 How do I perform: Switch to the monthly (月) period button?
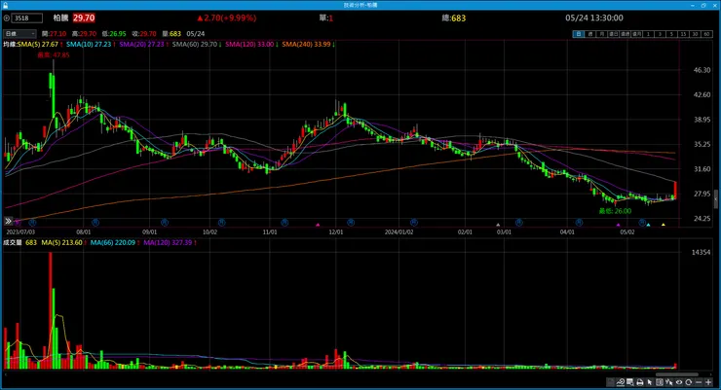point(602,34)
